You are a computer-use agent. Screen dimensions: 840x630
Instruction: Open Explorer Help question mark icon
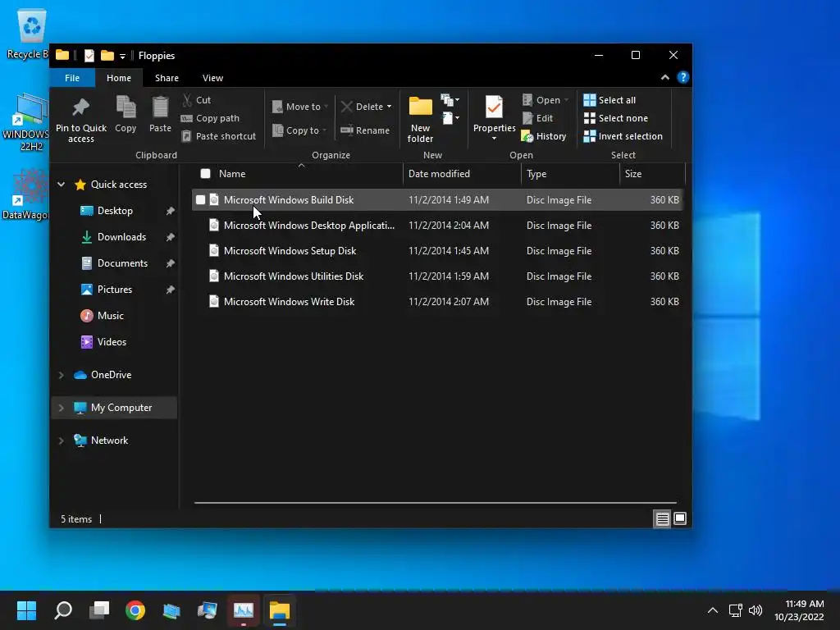coord(682,77)
